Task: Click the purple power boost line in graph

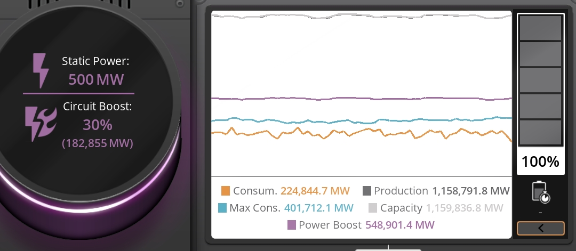Action: [362, 99]
